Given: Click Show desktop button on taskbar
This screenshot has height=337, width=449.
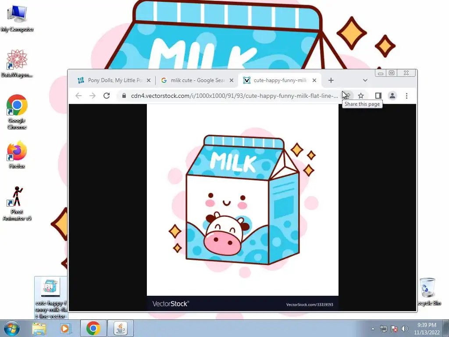Looking at the screenshot, I should tap(446, 328).
